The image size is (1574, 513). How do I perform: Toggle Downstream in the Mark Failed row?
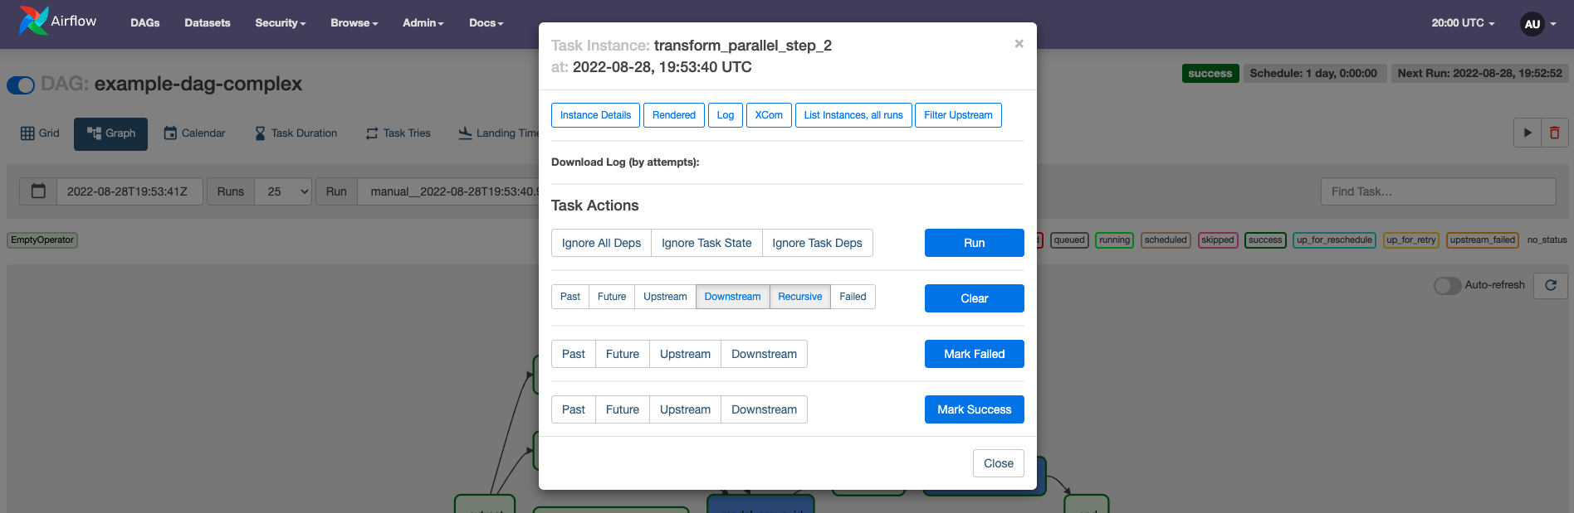click(x=764, y=354)
